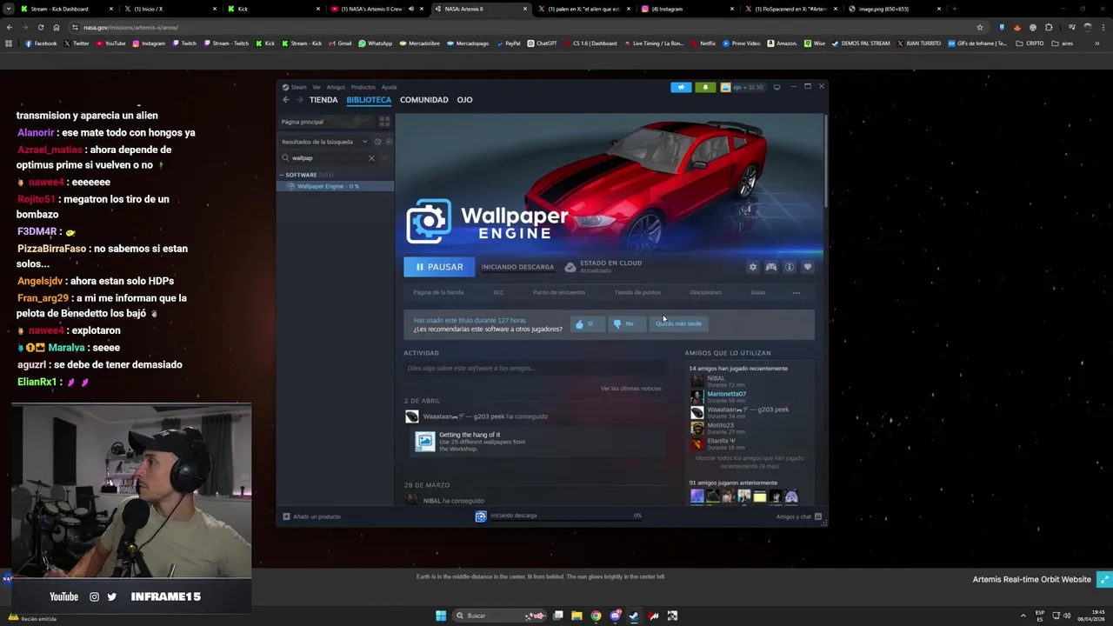Open Steam from the taskbar
This screenshot has height=626, width=1113.
634,616
